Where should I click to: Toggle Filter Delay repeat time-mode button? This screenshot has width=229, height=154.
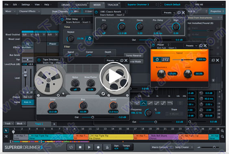(89, 38)
